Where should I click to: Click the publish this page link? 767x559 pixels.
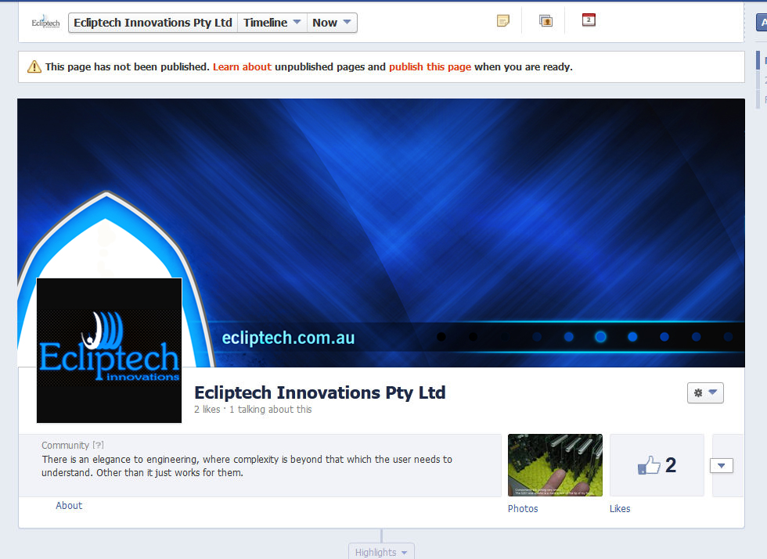430,67
